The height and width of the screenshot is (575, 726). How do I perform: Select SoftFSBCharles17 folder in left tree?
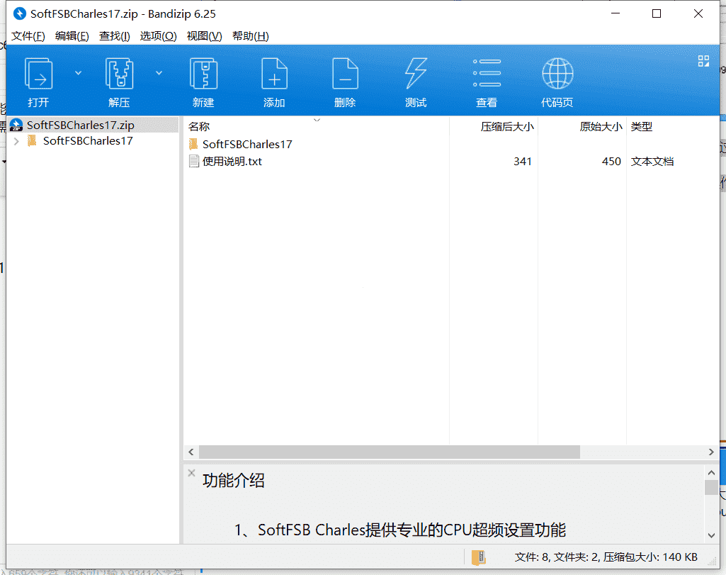pyautogui.click(x=88, y=141)
